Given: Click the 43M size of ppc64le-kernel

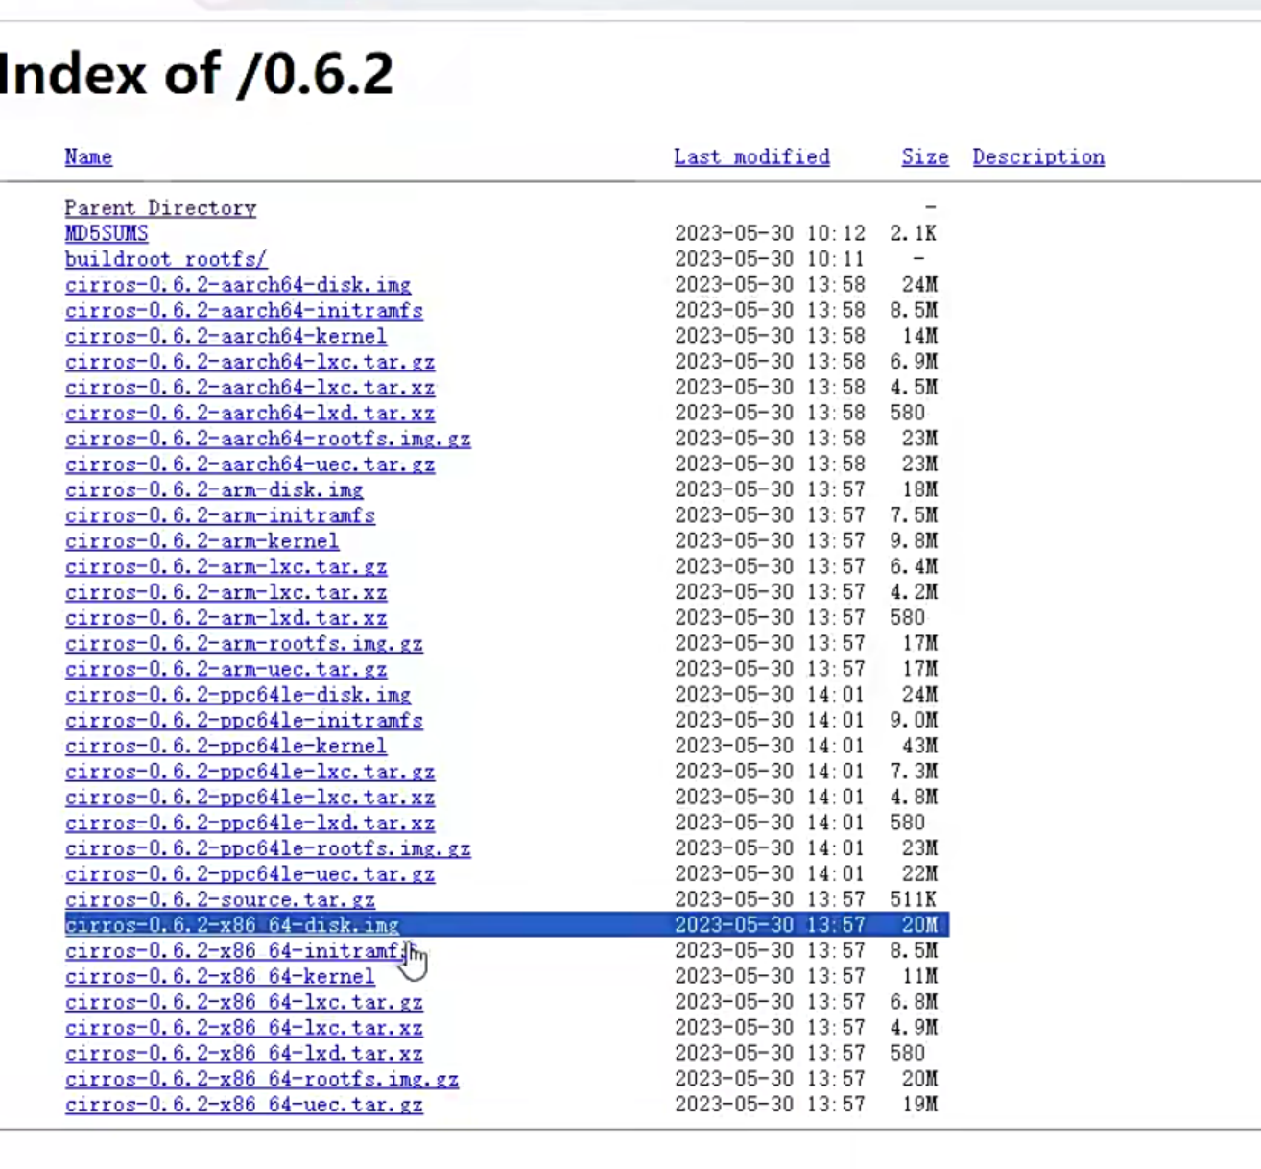Looking at the screenshot, I should point(919,746).
